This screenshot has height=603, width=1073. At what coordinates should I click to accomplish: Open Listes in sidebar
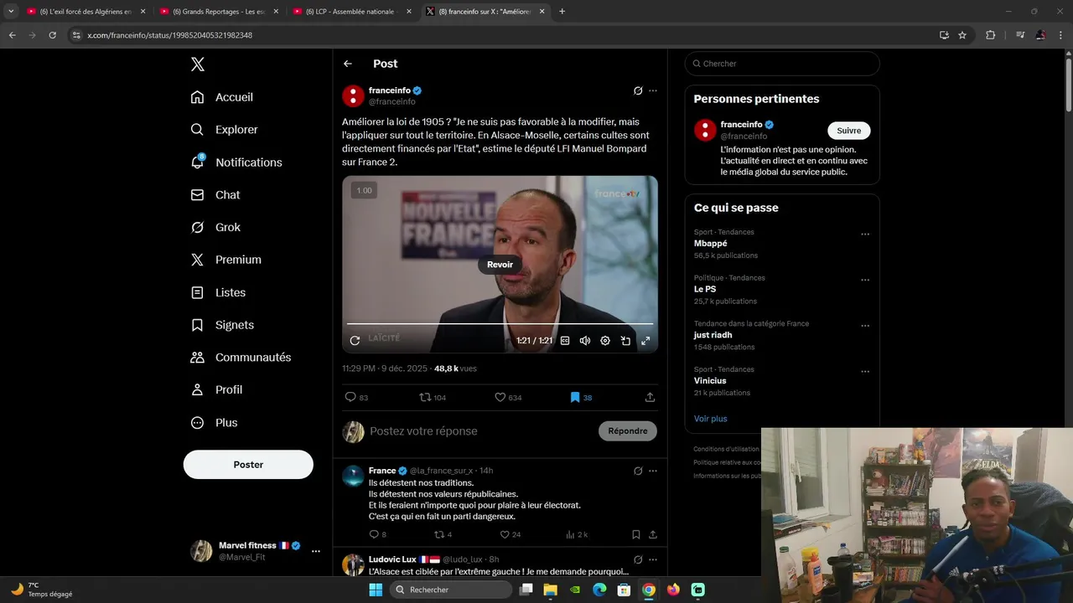click(218, 292)
